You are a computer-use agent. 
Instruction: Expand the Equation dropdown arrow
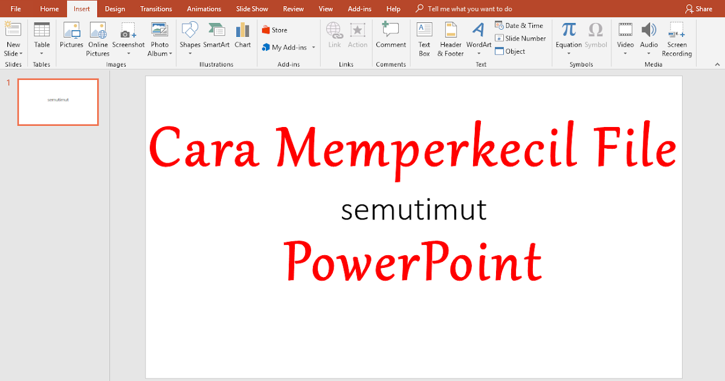click(x=569, y=54)
